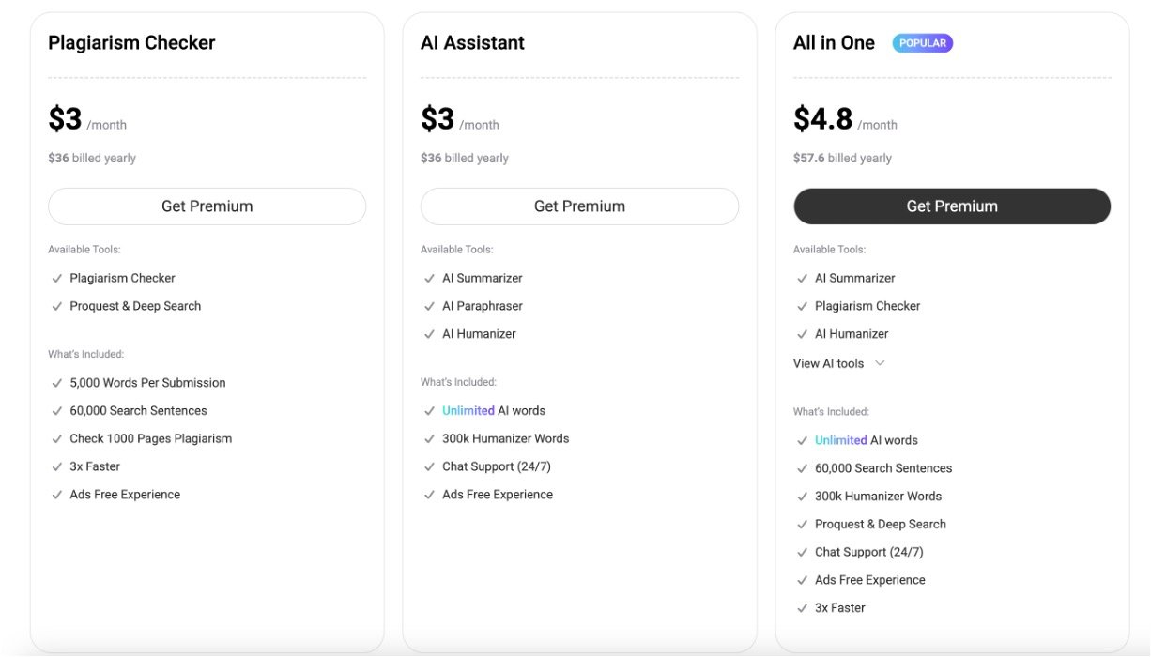
Task: Click checkmark next to 5,000 Words Per Submission
Action: coord(57,383)
